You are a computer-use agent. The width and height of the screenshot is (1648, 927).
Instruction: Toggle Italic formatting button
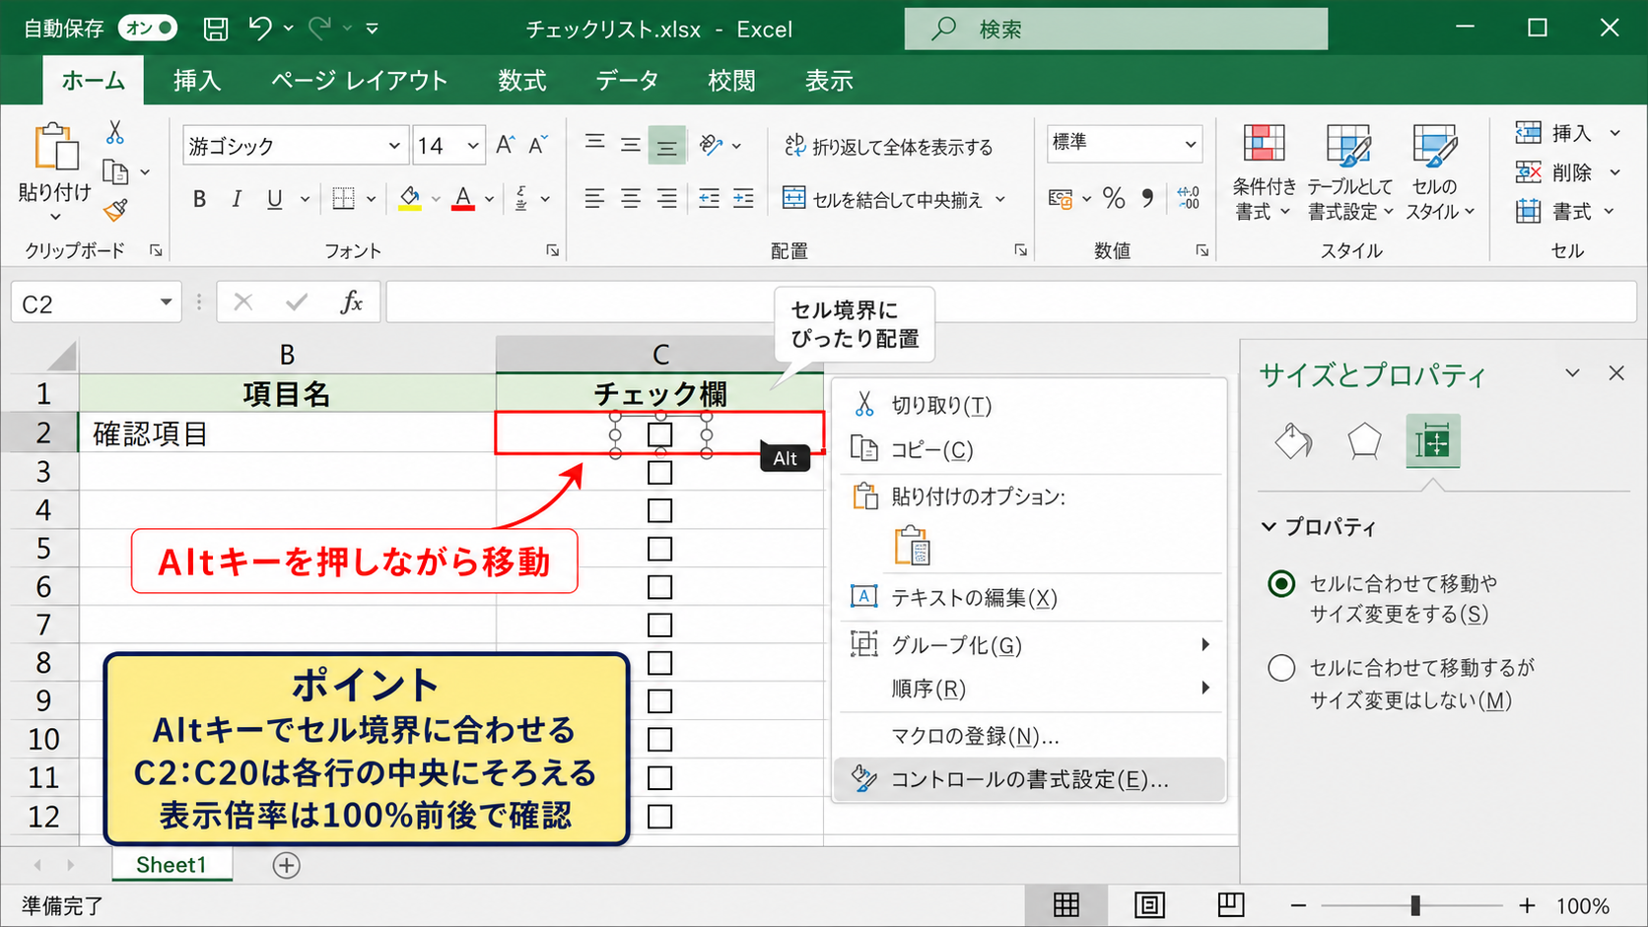(x=237, y=199)
